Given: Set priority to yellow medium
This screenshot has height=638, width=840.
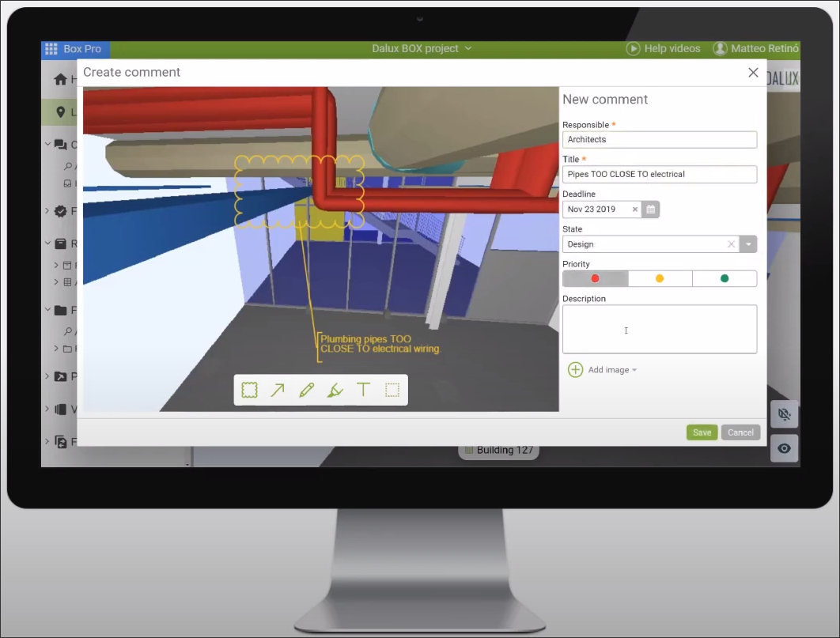Looking at the screenshot, I should [x=660, y=278].
